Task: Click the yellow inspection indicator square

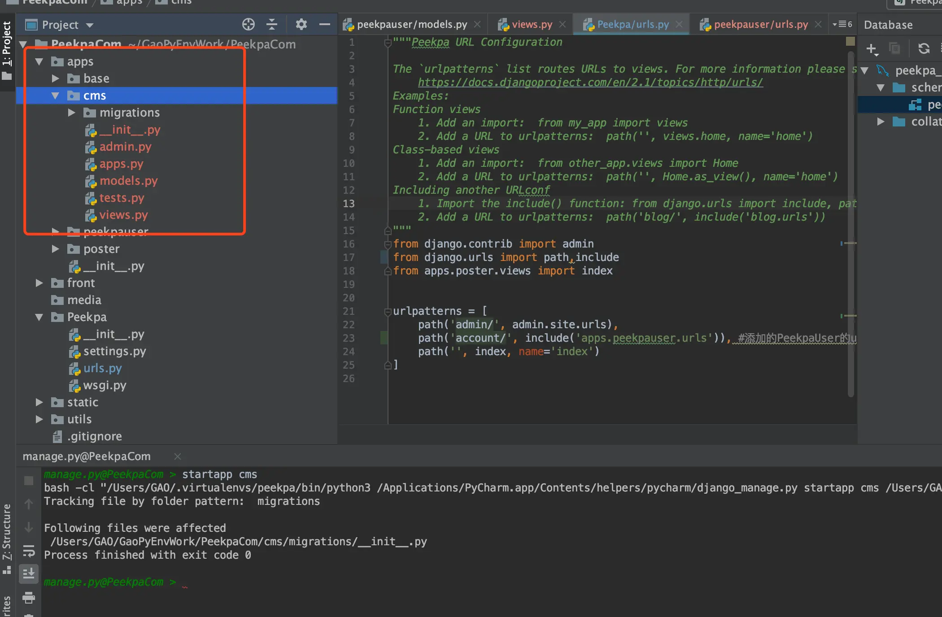Action: [x=850, y=42]
